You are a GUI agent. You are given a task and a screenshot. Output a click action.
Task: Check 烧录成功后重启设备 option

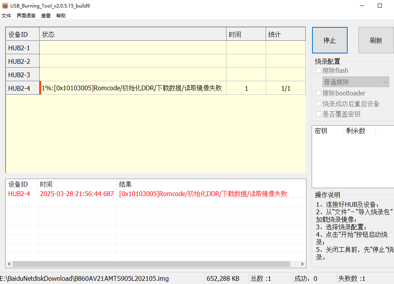318,103
